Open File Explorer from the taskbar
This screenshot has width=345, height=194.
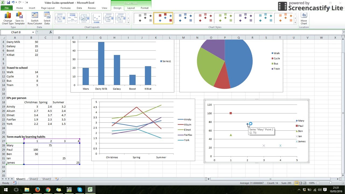coord(27,190)
